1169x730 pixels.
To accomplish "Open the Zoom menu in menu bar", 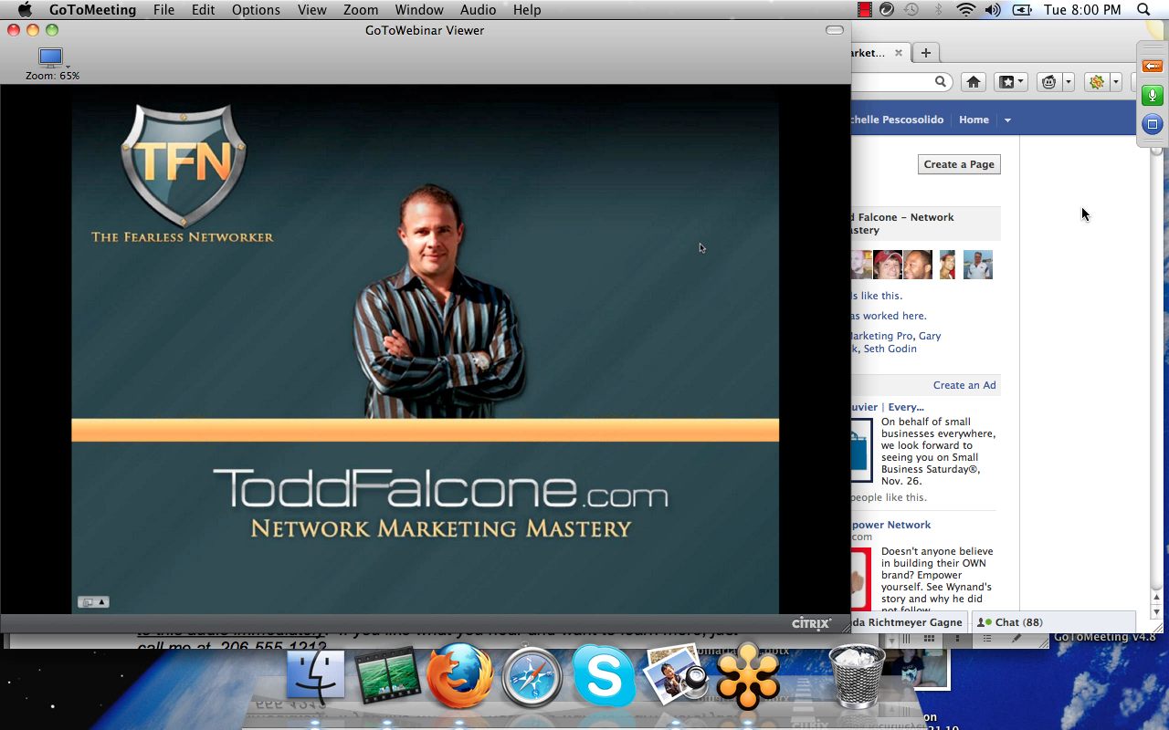I will pyautogui.click(x=361, y=10).
